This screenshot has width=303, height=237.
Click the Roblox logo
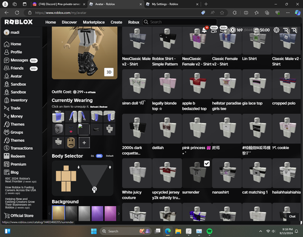(x=19, y=22)
